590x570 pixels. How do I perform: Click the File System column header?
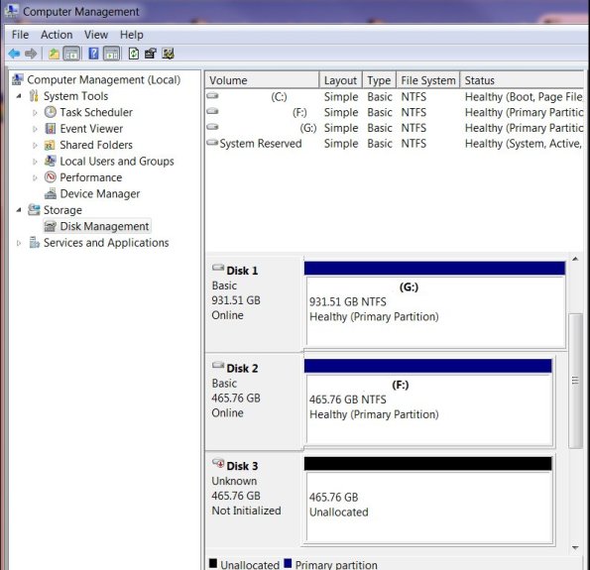(x=427, y=80)
